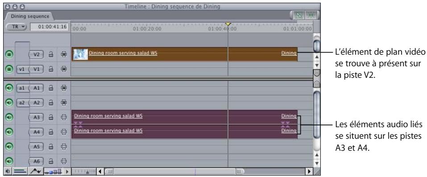Click the A1 destination track button

coord(36,88)
